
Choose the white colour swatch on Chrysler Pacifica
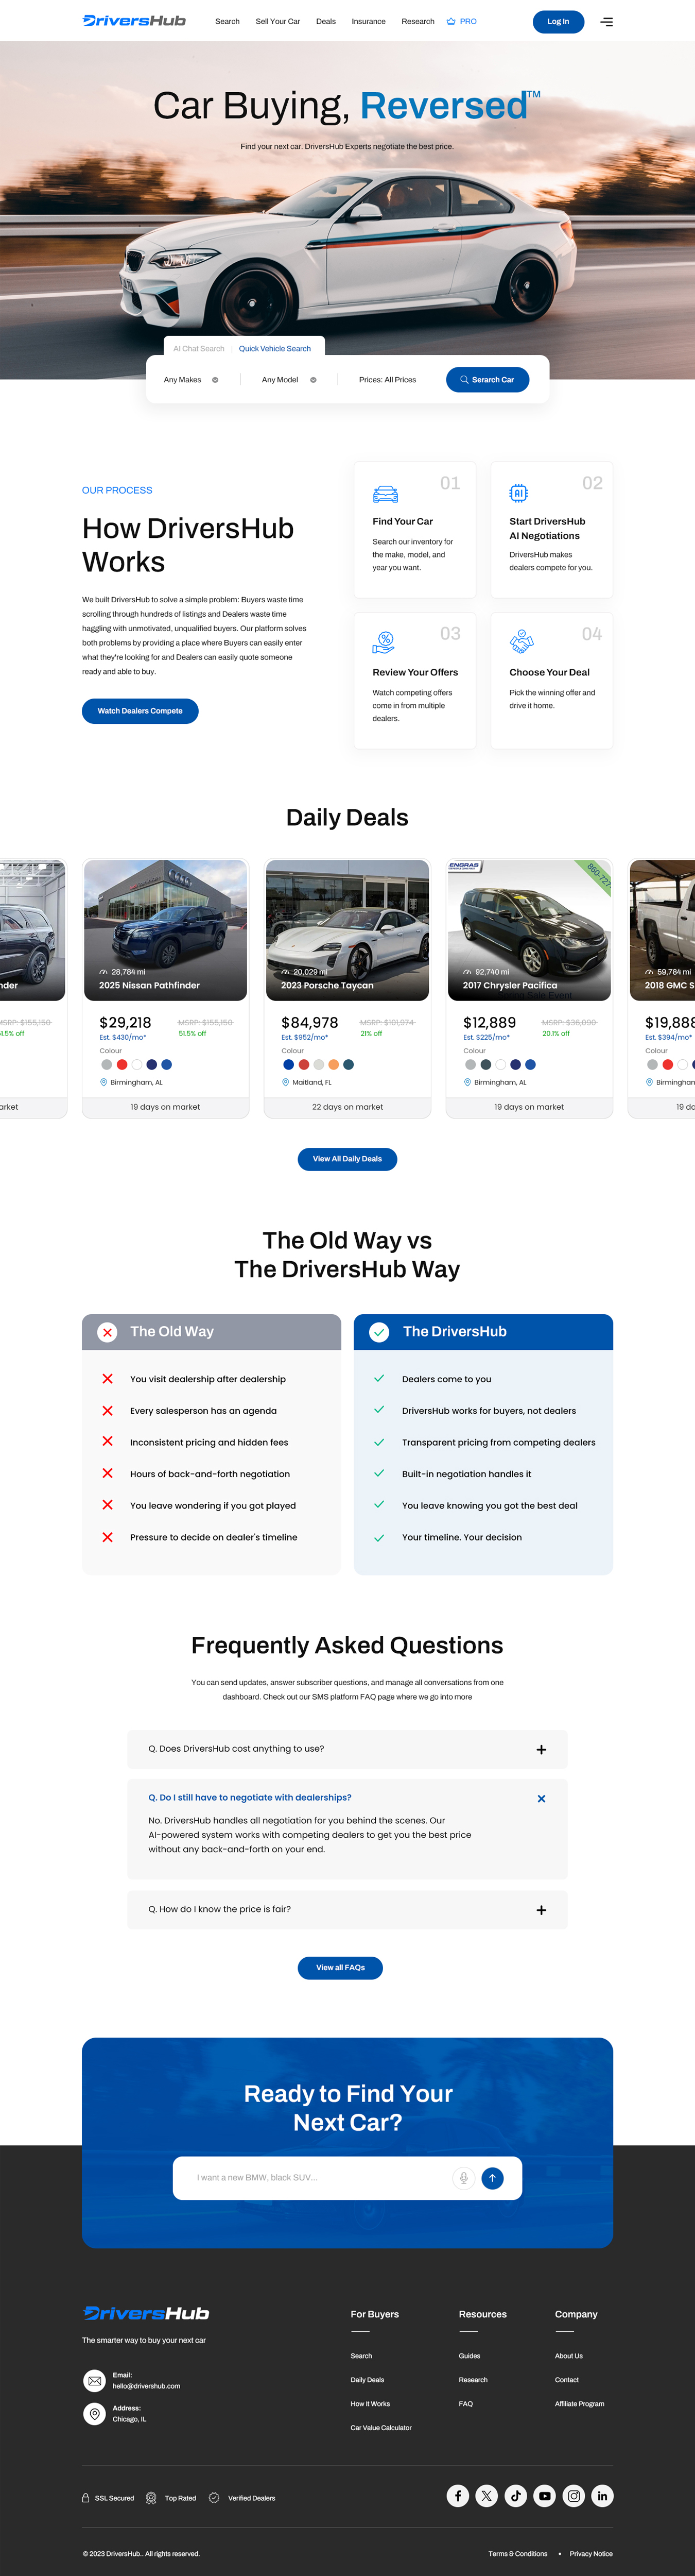500,1064
